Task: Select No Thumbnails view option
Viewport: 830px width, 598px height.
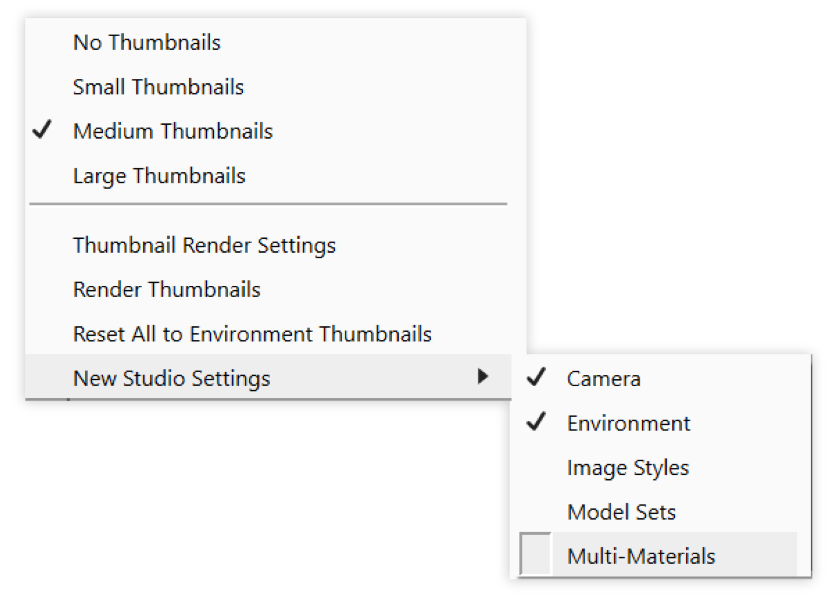Action: 146,42
